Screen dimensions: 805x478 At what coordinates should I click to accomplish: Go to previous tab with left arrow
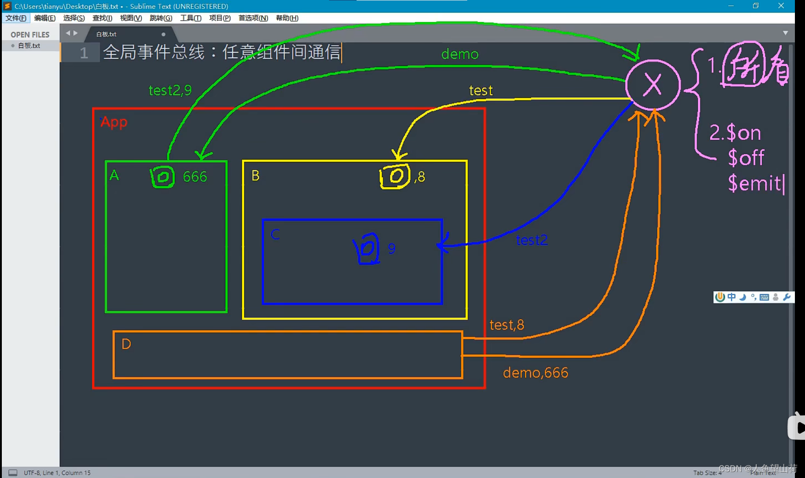(68, 33)
